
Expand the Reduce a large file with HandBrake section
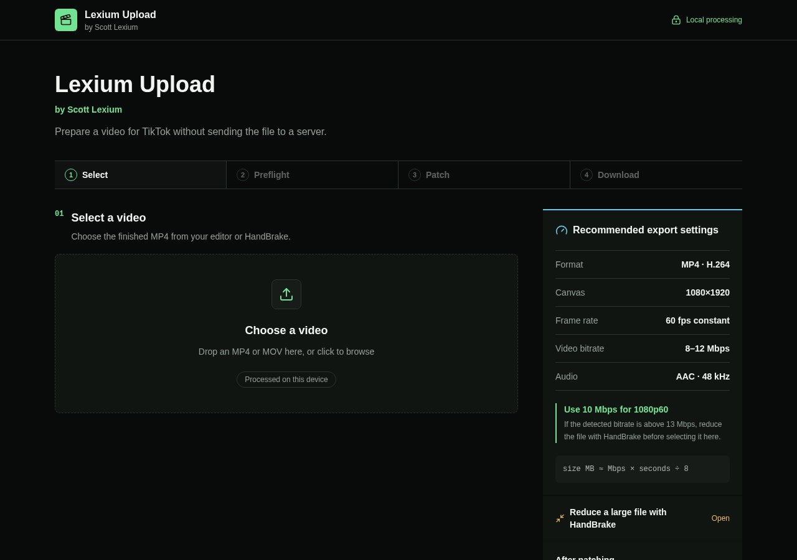(643, 518)
